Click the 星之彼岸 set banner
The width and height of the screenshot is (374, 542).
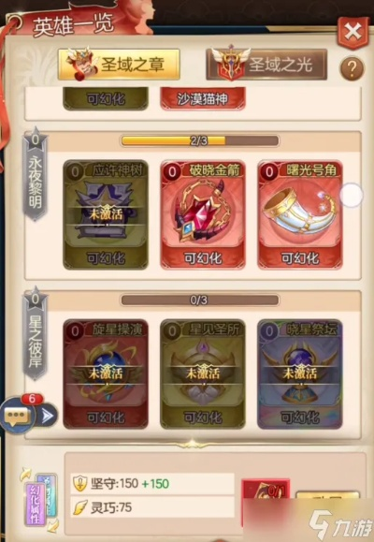[35, 333]
